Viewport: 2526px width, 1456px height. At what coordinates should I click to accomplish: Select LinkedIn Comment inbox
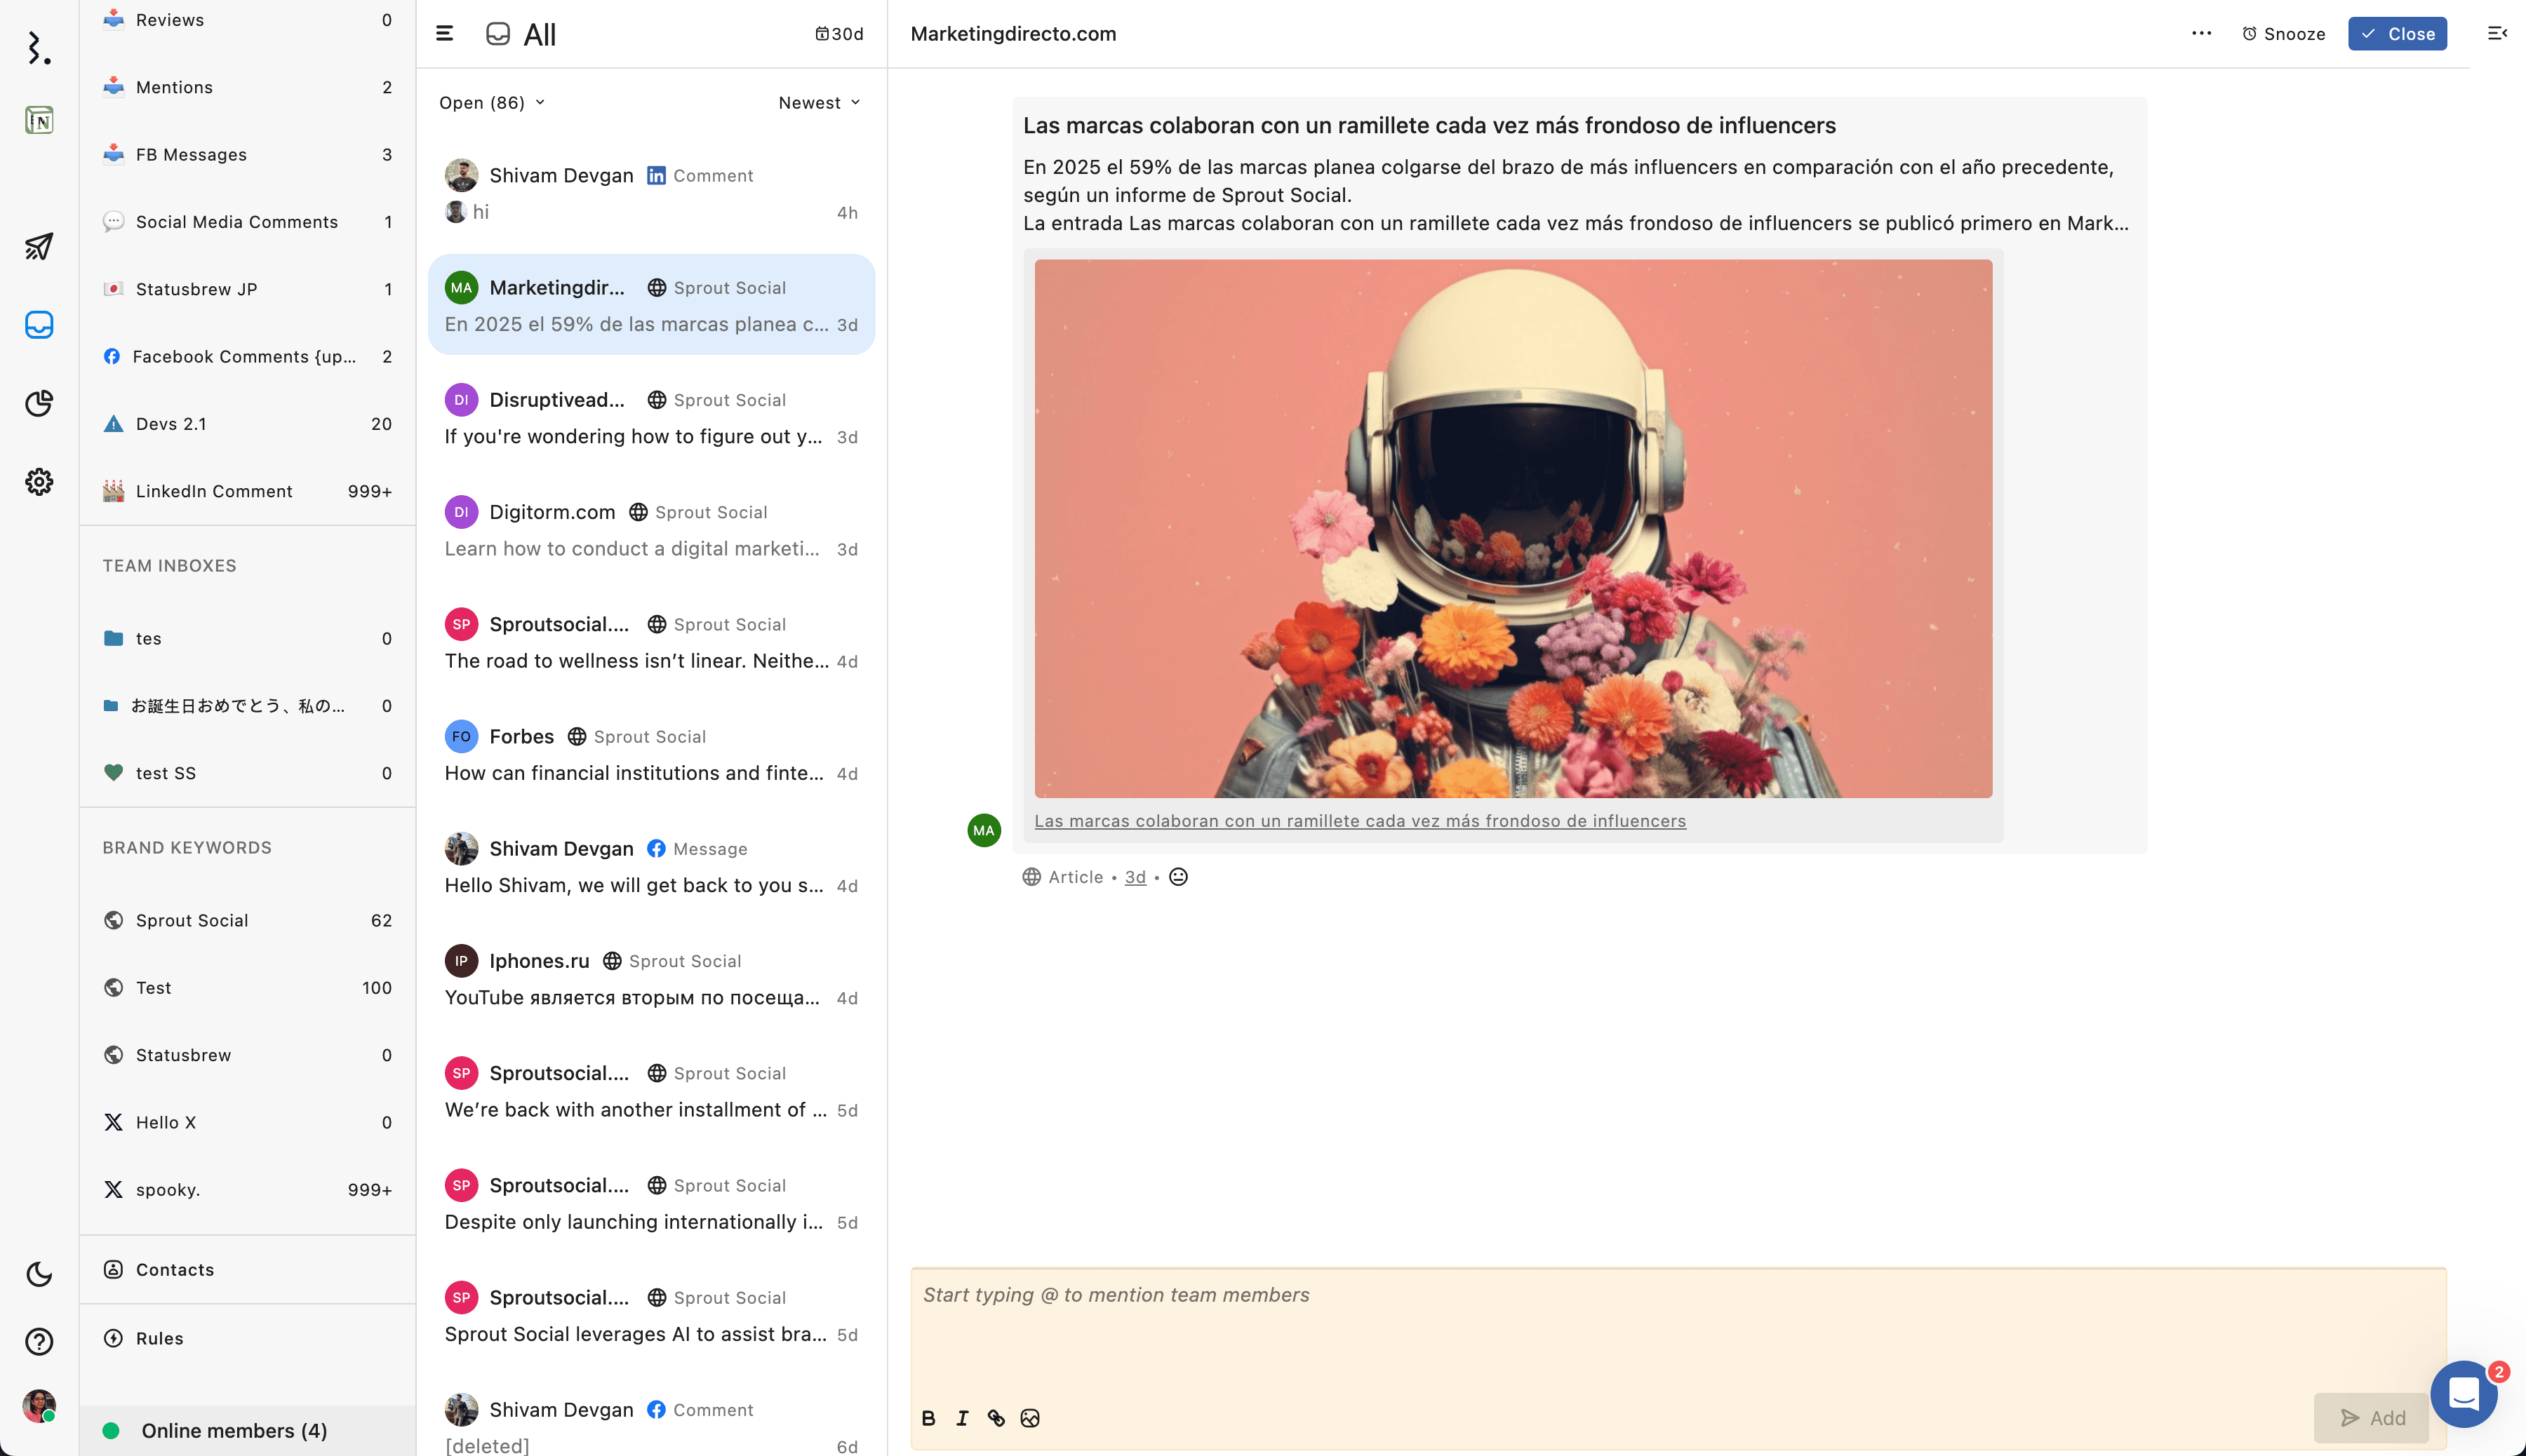click(214, 491)
